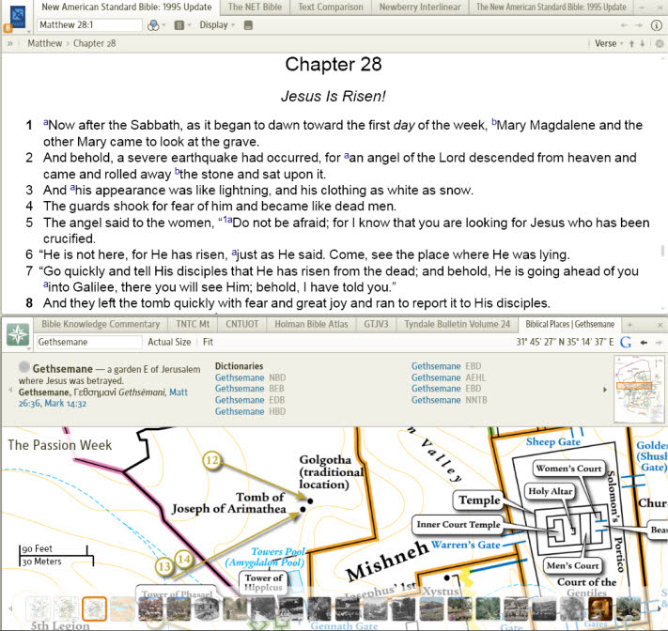
Task: Expand the info pane's left scroll arrow
Action: (x=10, y=390)
